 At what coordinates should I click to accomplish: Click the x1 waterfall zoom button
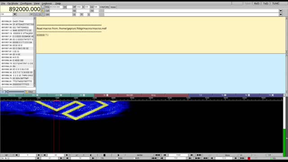click(x=76, y=155)
